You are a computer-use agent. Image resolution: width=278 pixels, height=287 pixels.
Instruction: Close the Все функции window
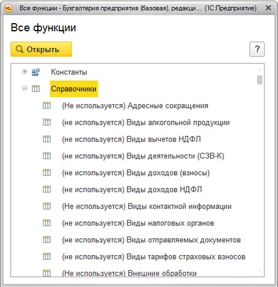268,8
